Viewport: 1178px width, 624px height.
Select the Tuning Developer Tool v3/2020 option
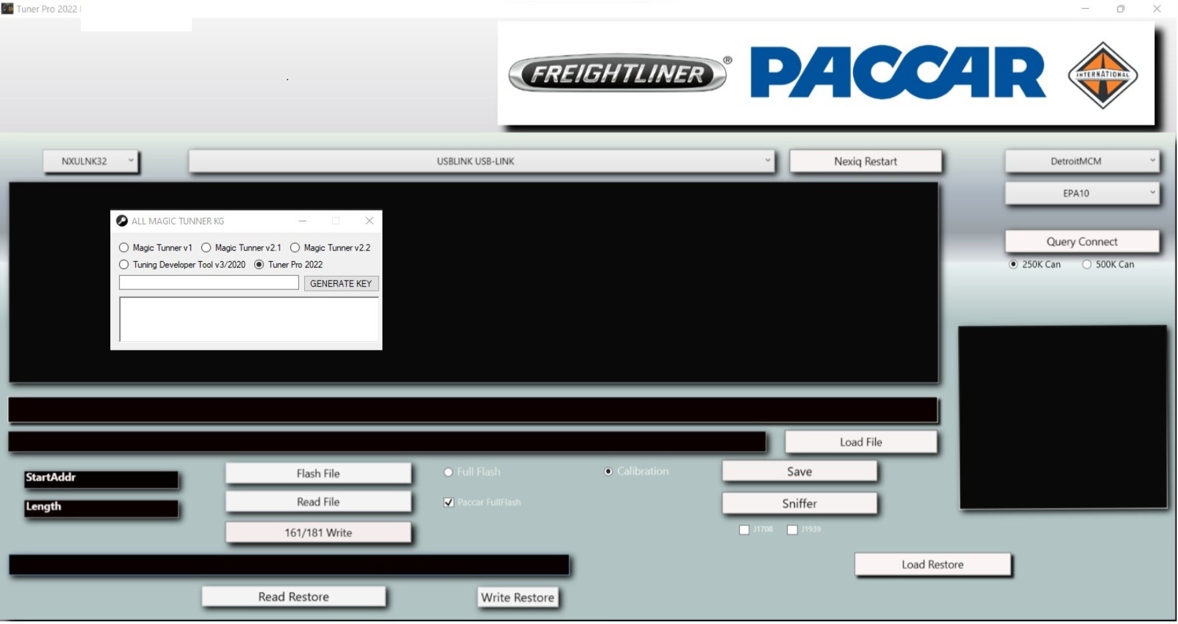[124, 265]
